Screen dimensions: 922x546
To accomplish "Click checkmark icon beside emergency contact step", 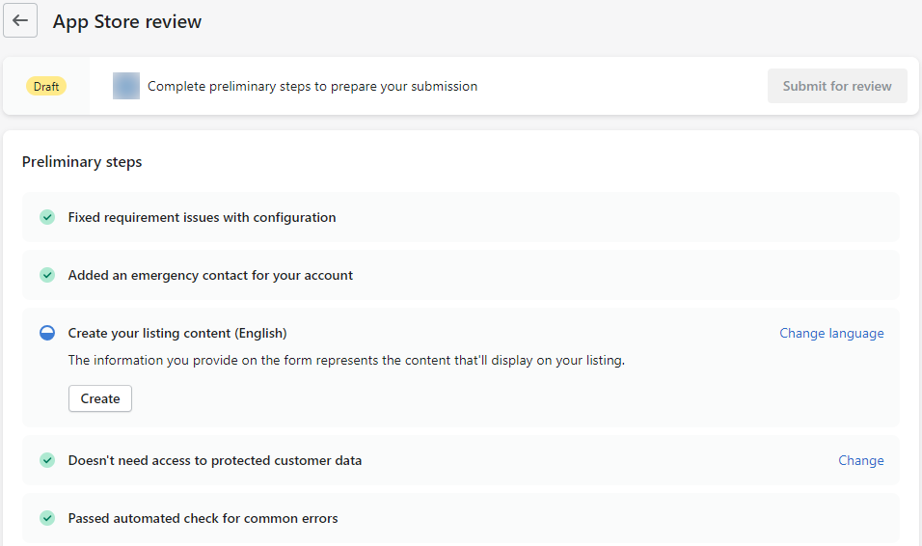I will (47, 275).
